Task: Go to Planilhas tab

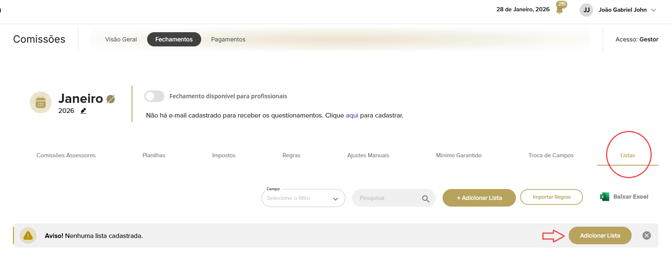Action: pyautogui.click(x=154, y=155)
